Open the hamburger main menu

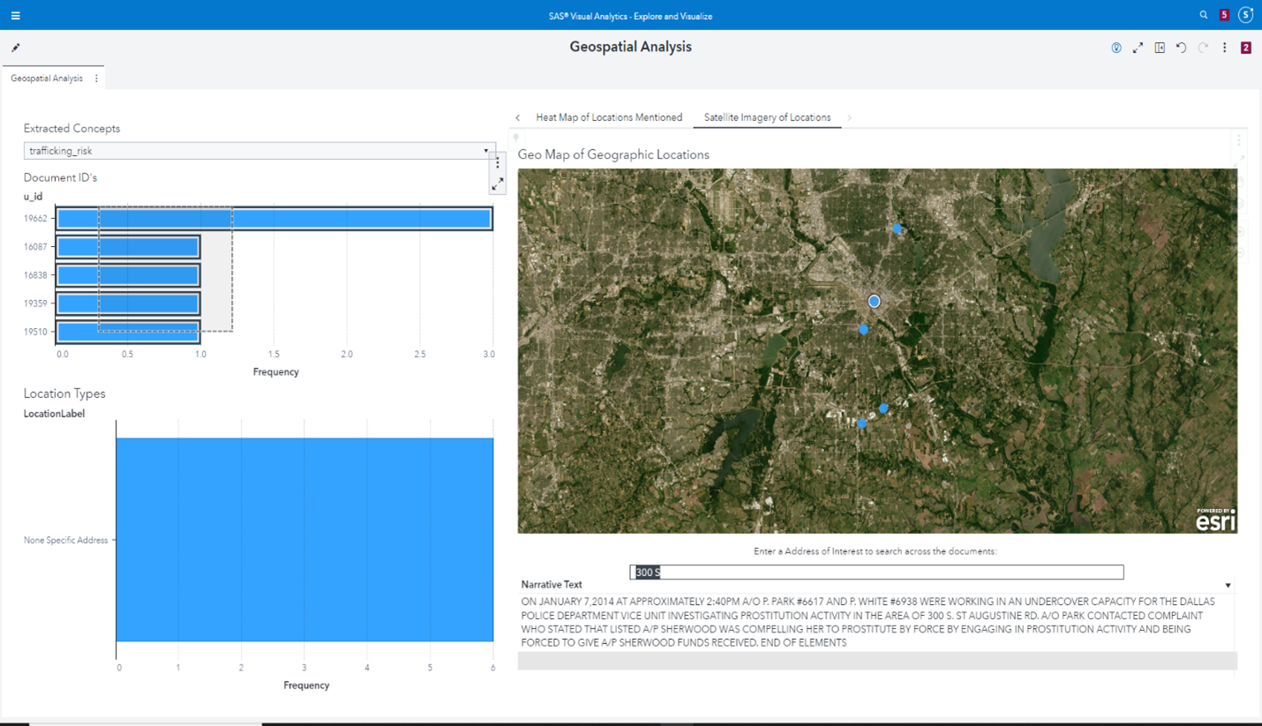tap(15, 15)
